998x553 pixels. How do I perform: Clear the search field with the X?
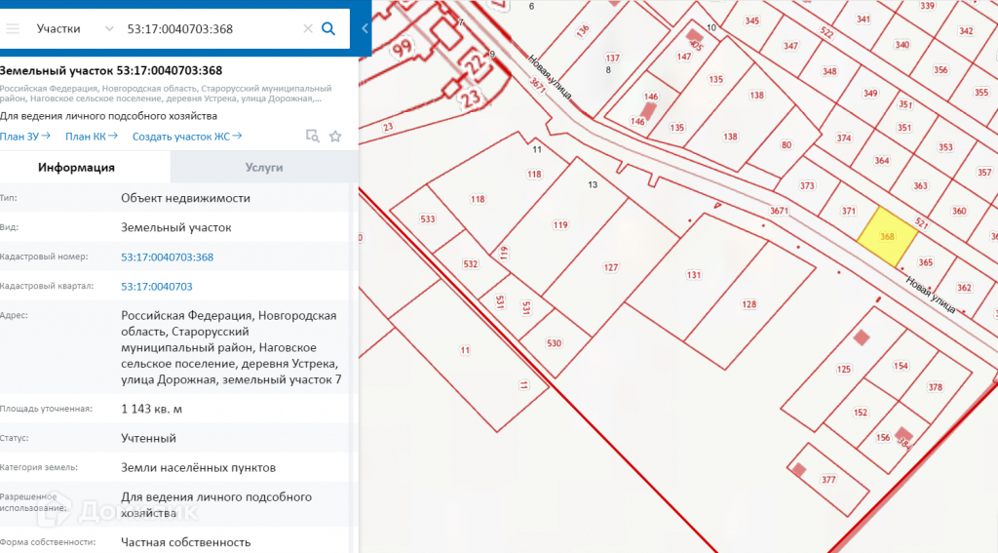point(306,28)
